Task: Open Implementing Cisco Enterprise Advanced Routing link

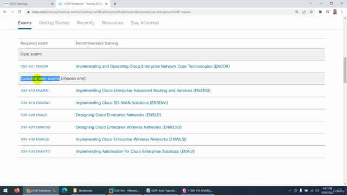Action: coord(143,90)
